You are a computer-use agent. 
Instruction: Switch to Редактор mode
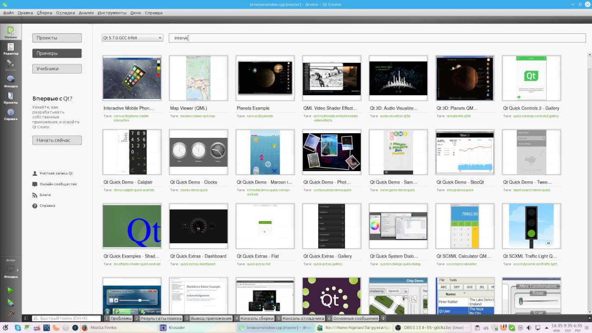click(11, 48)
